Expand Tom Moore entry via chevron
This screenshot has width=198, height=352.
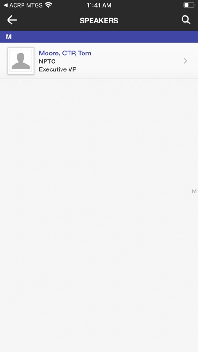pos(185,61)
